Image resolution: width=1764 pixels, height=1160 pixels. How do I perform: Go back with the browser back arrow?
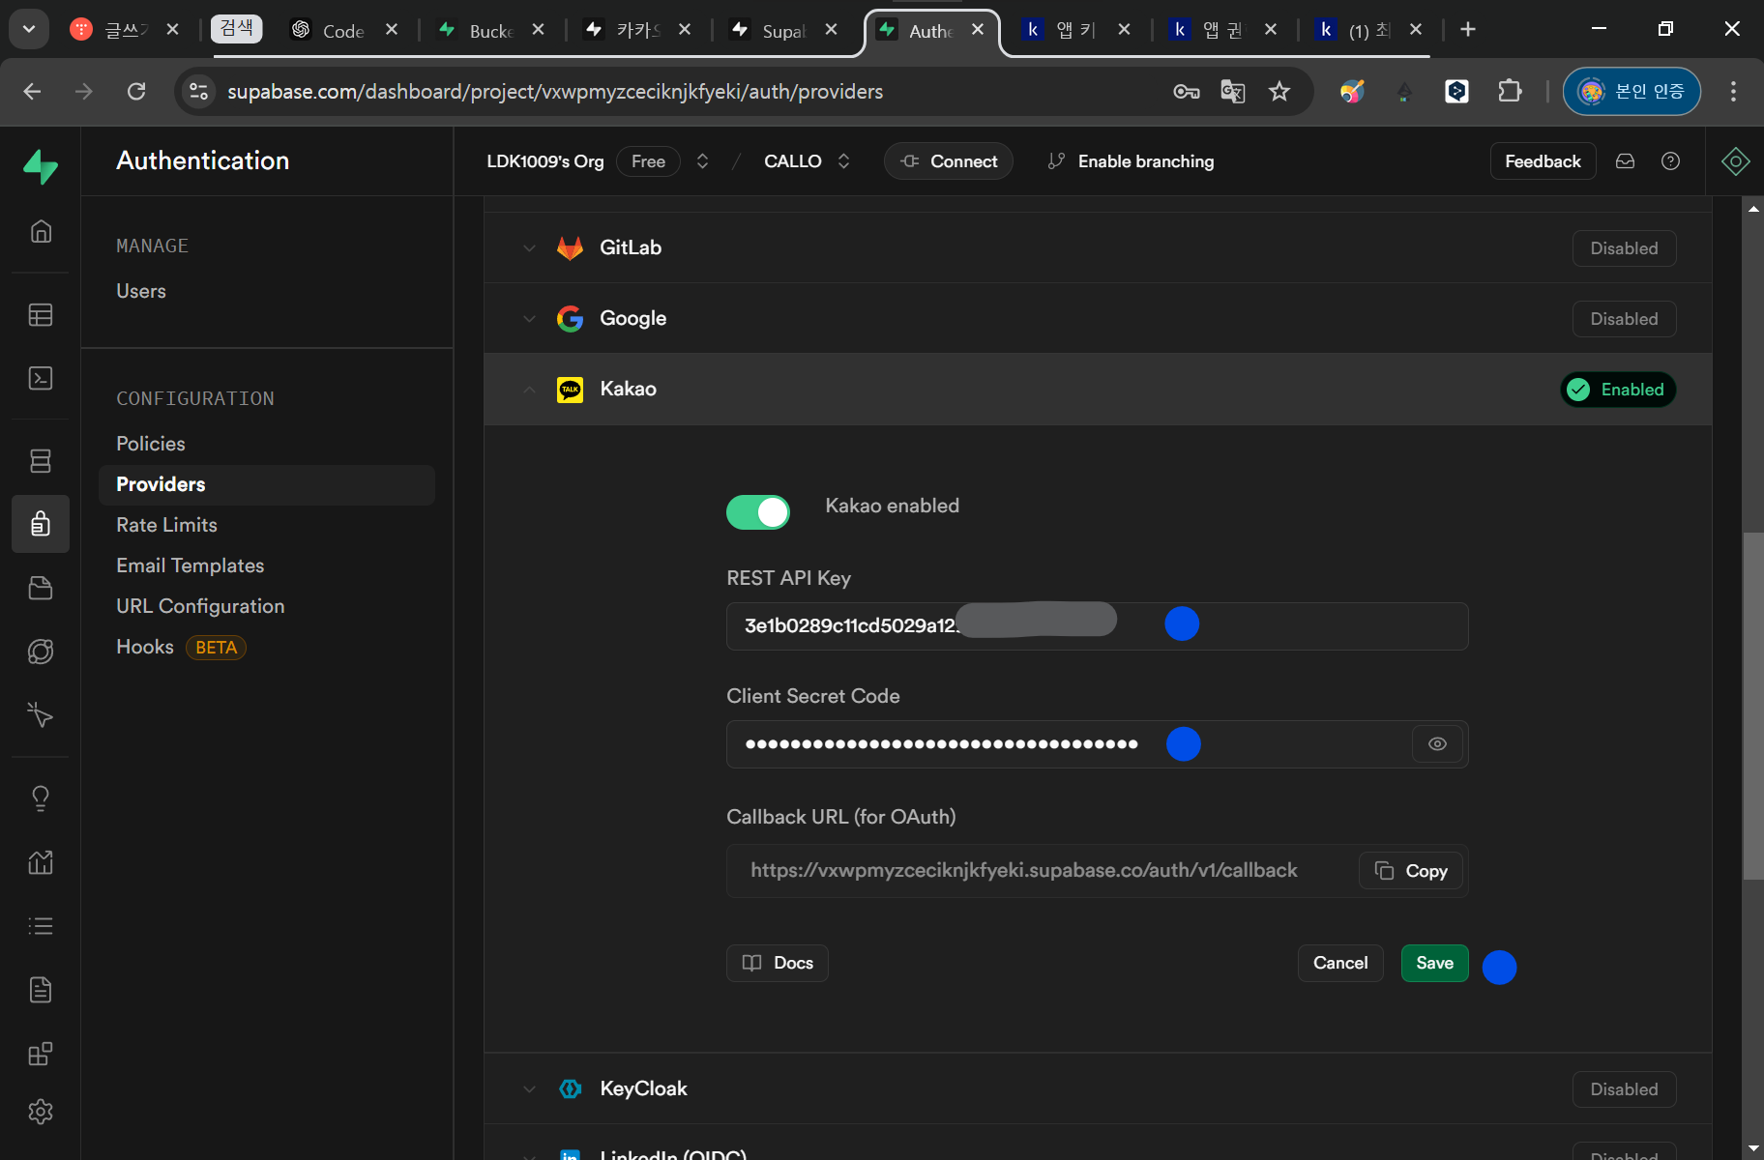[x=32, y=91]
